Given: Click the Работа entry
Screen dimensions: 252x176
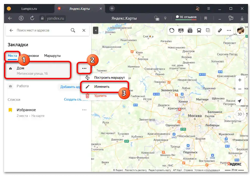Looking at the screenshot, I should (23, 86).
